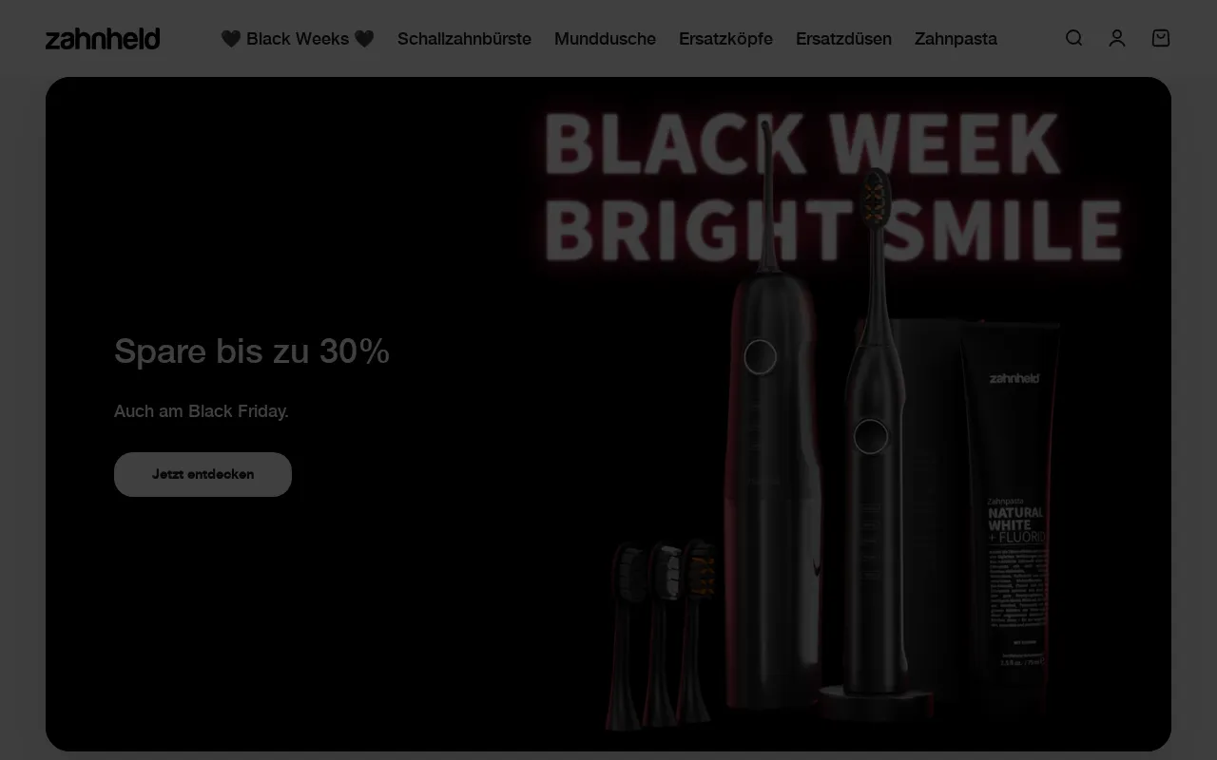1217x760 pixels.
Task: Click the left black heart icon
Action: [231, 39]
